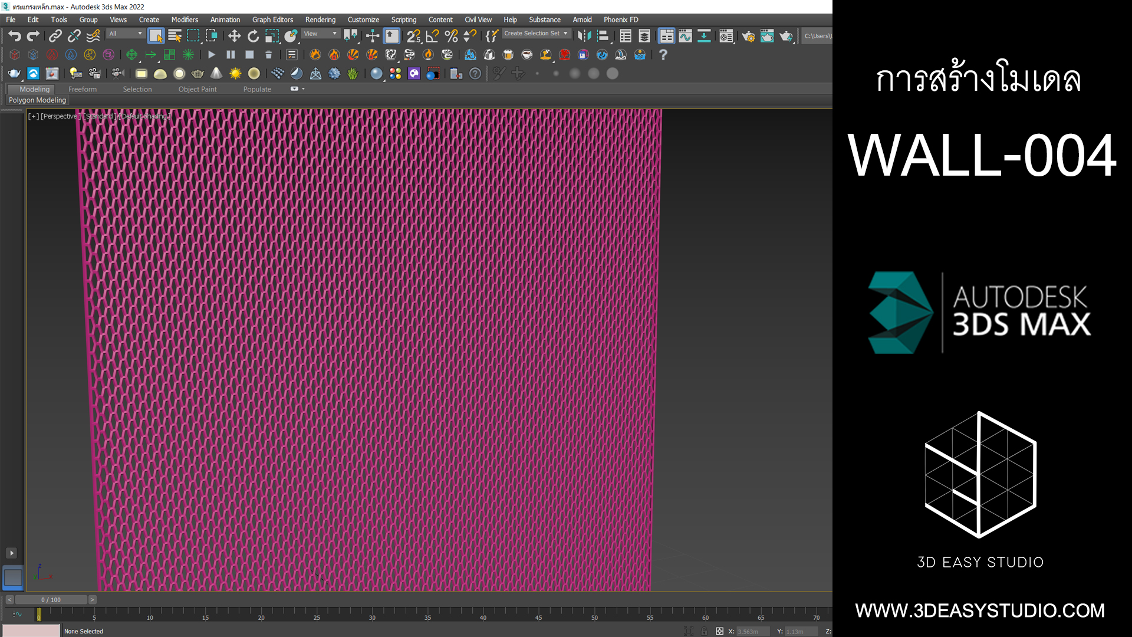Image resolution: width=1132 pixels, height=637 pixels.
Task: Click the Undo arrow icon
Action: tap(14, 36)
